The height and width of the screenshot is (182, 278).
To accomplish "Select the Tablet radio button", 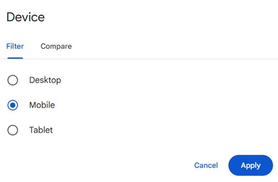I will [x=12, y=130].
